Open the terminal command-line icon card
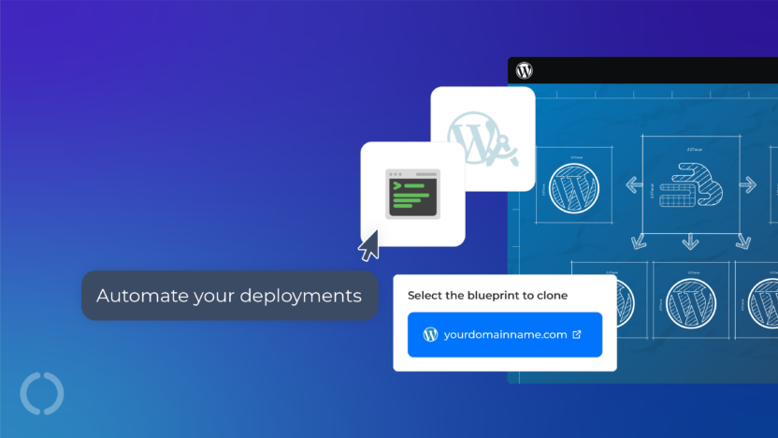 pos(412,194)
